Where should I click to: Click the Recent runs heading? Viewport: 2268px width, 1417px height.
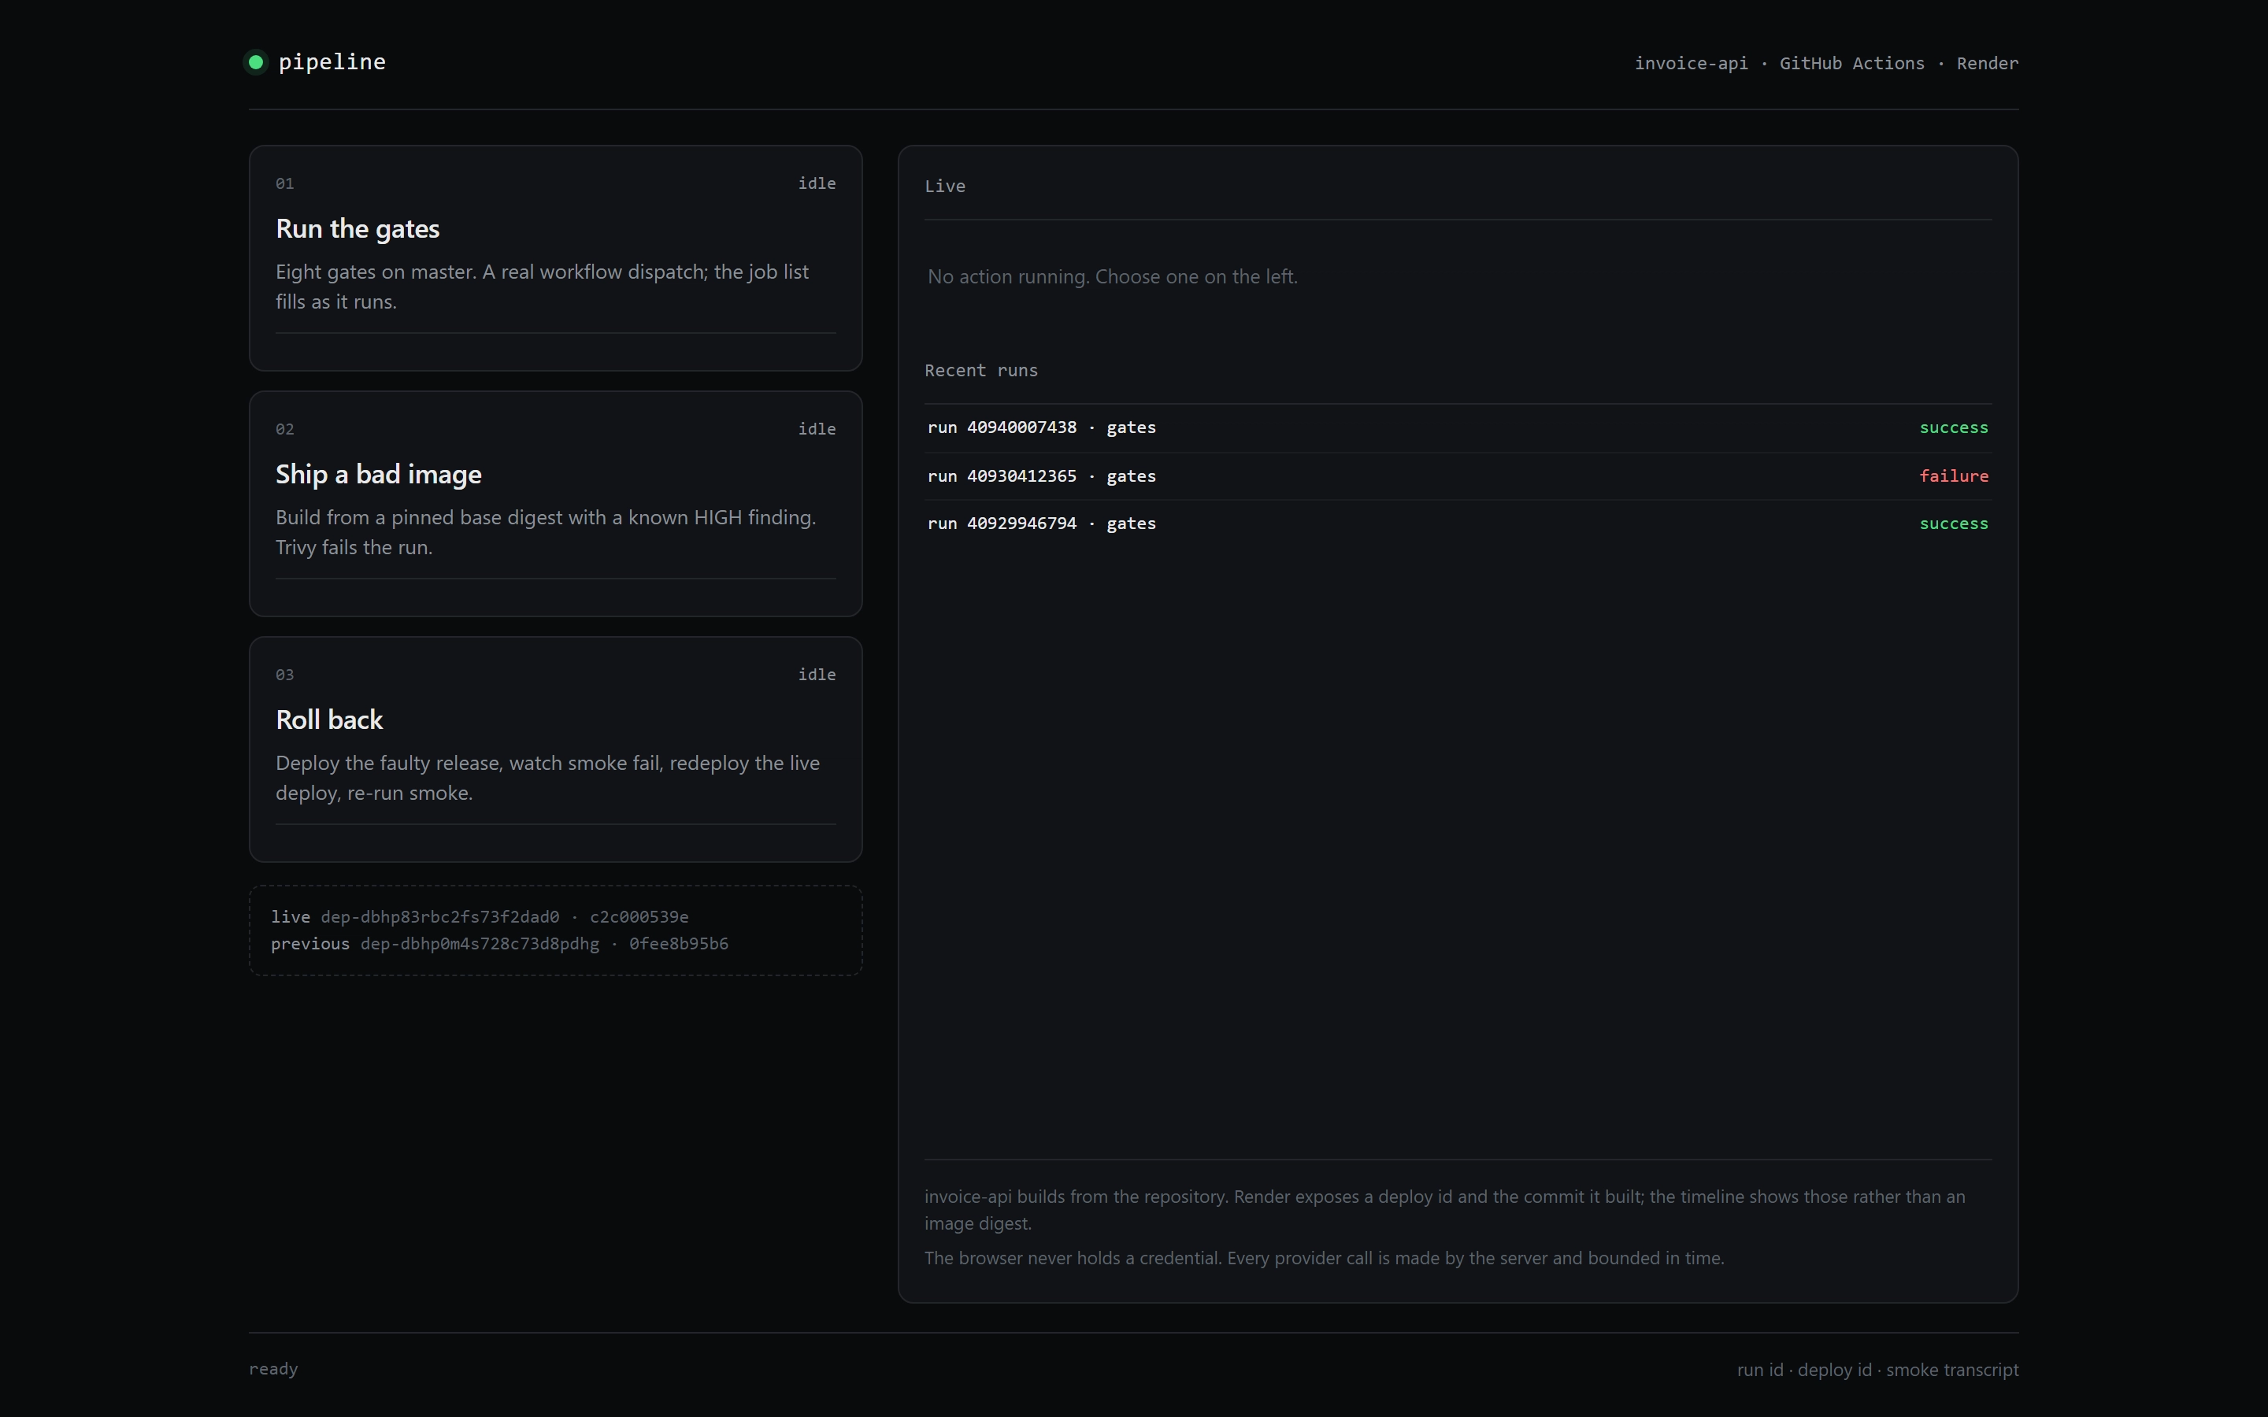980,370
